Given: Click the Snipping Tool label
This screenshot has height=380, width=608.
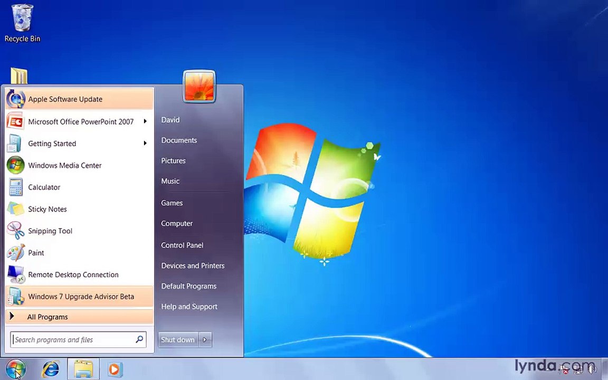Looking at the screenshot, I should tap(50, 231).
